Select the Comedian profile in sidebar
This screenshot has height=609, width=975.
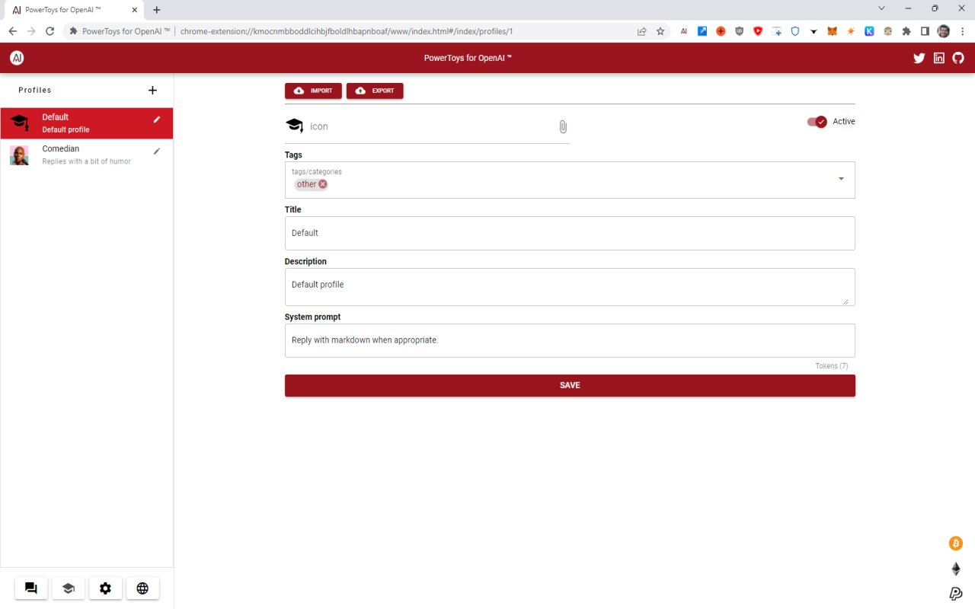pos(87,155)
